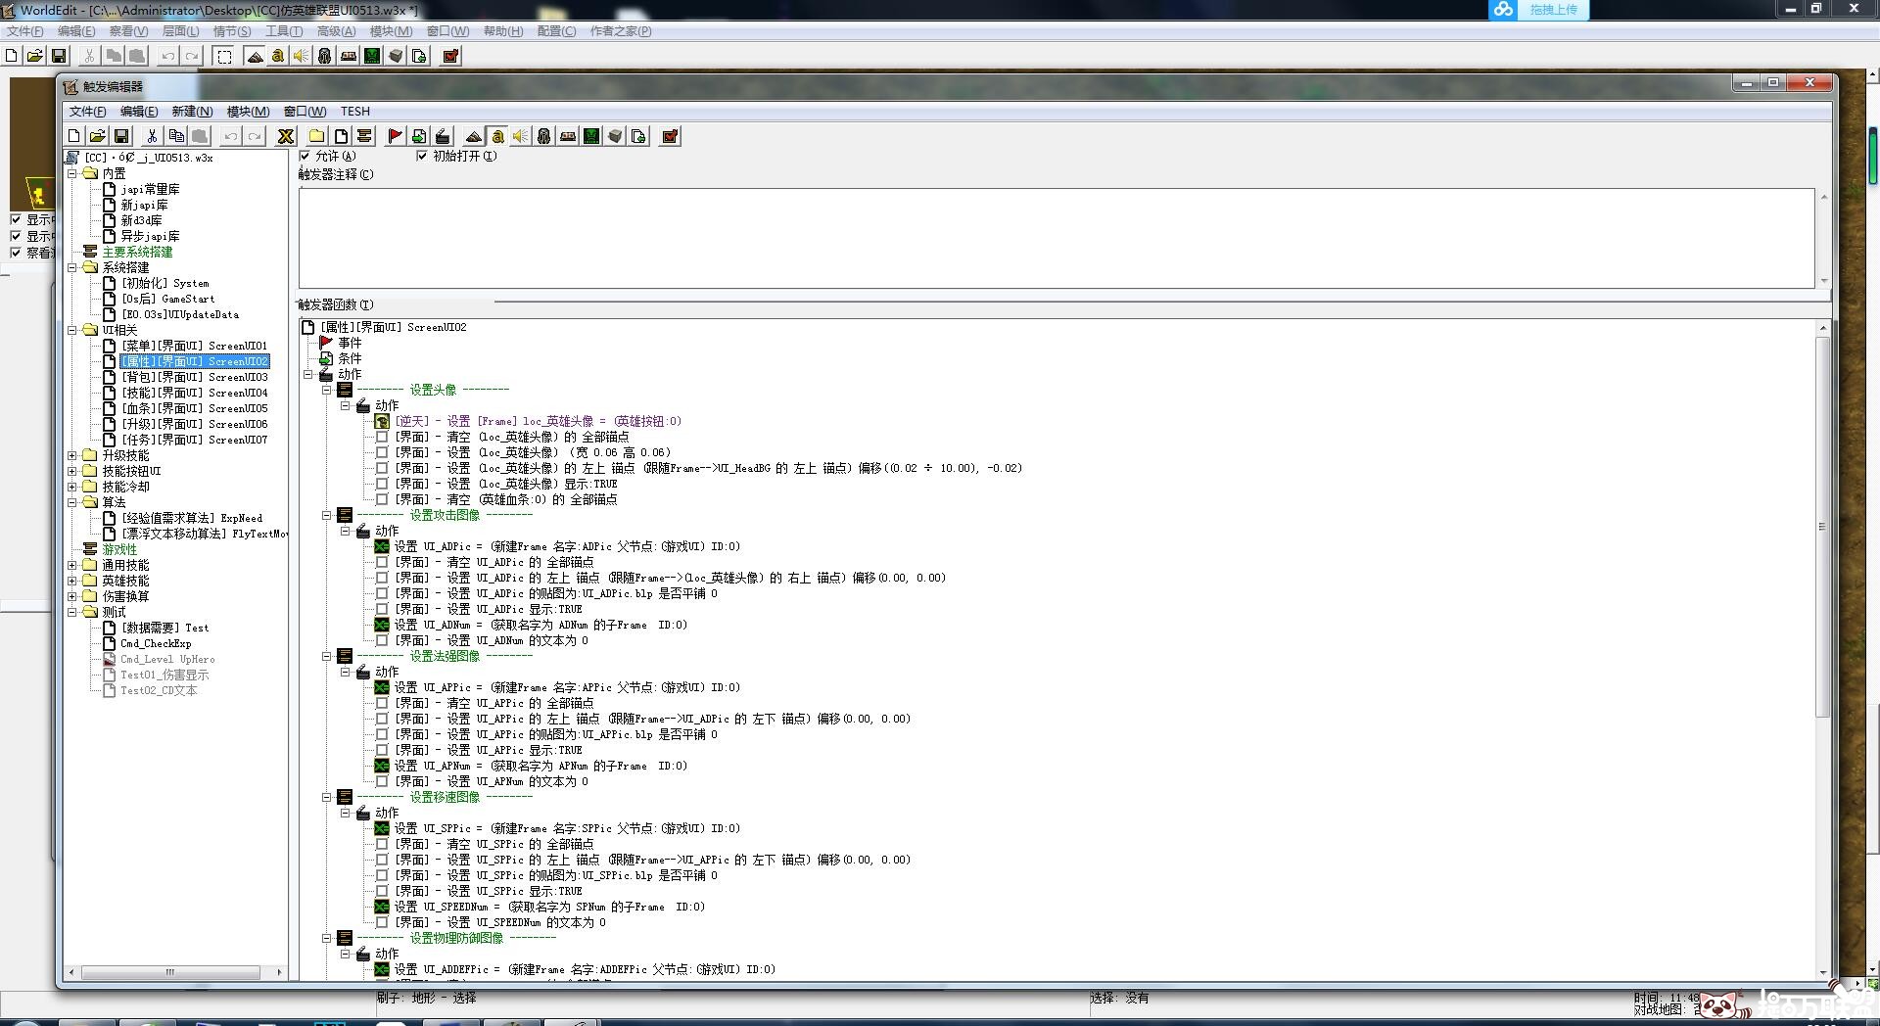The image size is (1880, 1026).
Task: Click the new category folder icon
Action: tap(316, 136)
